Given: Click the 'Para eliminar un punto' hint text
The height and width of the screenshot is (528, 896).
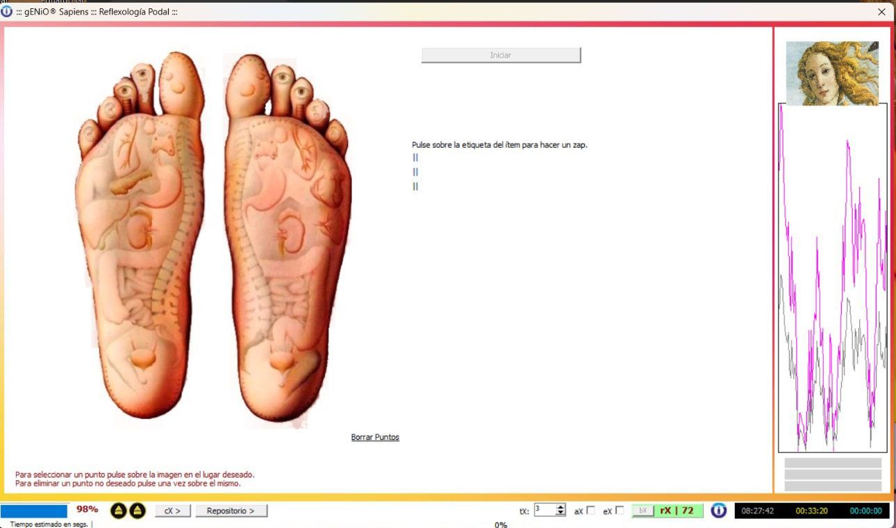Looking at the screenshot, I should pyautogui.click(x=128, y=483).
